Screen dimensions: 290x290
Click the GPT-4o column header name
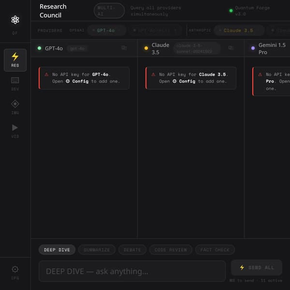(x=54, y=48)
